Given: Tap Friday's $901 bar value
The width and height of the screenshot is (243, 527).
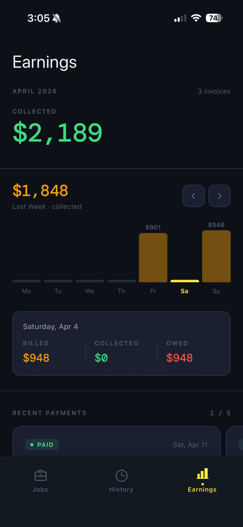Looking at the screenshot, I should pyautogui.click(x=153, y=227).
